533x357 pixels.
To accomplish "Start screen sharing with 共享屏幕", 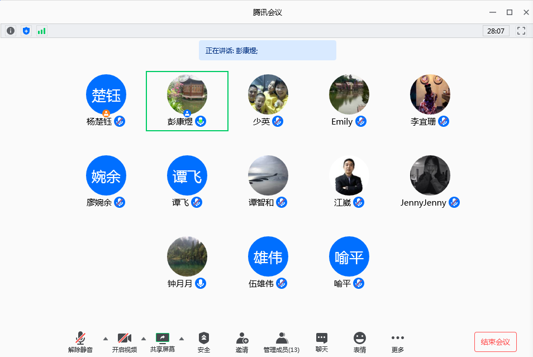I will (x=162, y=341).
